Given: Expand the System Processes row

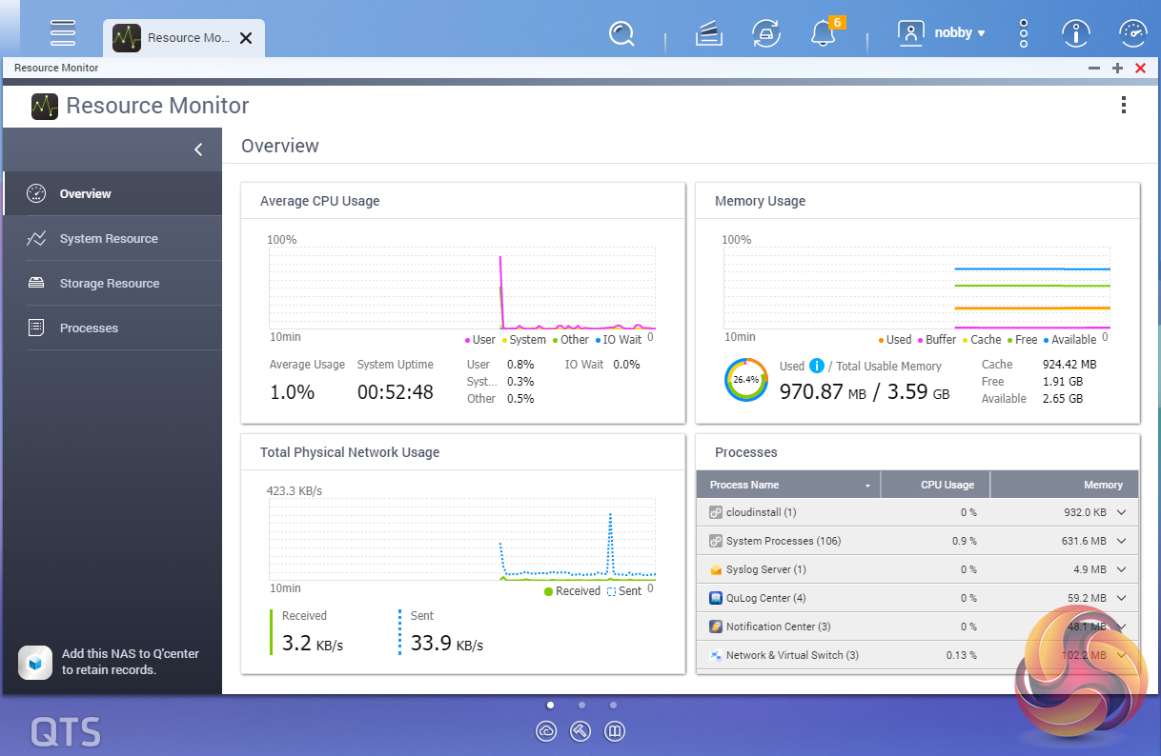Looking at the screenshot, I should pos(1121,541).
